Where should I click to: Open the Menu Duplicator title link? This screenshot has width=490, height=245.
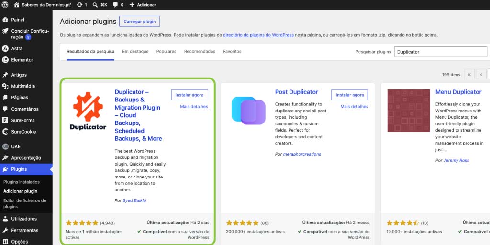(458, 92)
